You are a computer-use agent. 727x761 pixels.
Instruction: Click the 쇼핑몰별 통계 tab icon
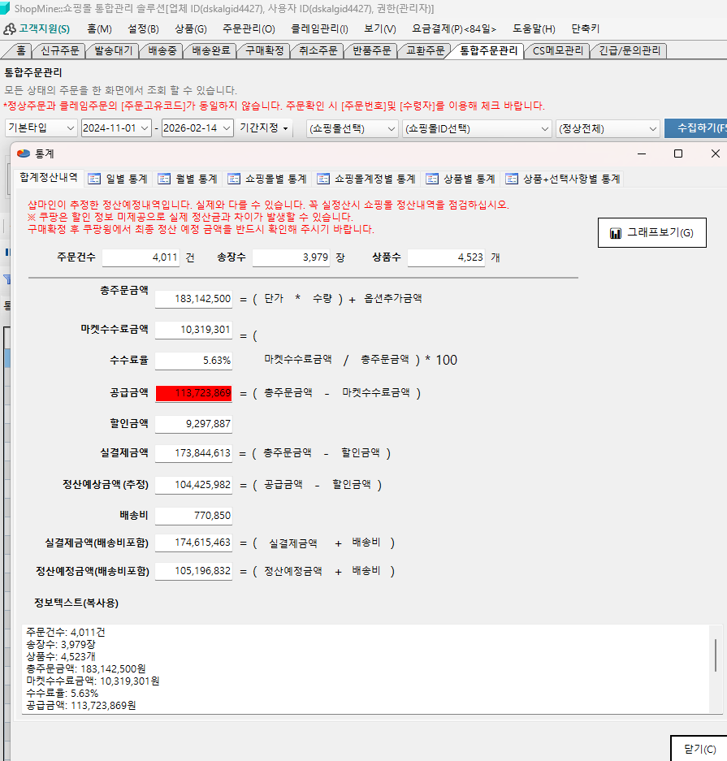click(x=234, y=179)
